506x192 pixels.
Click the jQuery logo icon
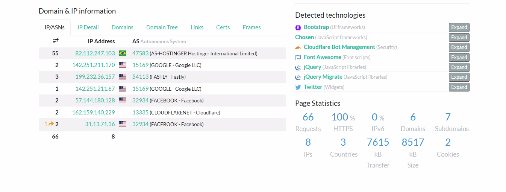coord(298,67)
